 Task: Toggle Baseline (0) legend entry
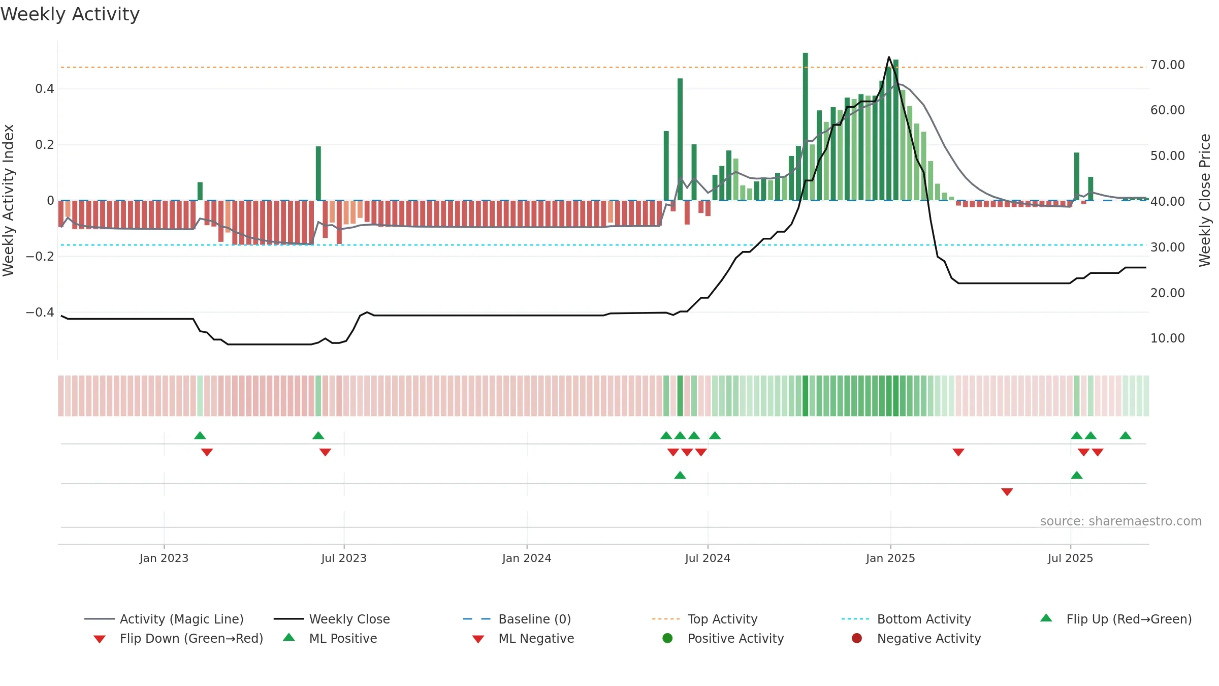tap(517, 619)
